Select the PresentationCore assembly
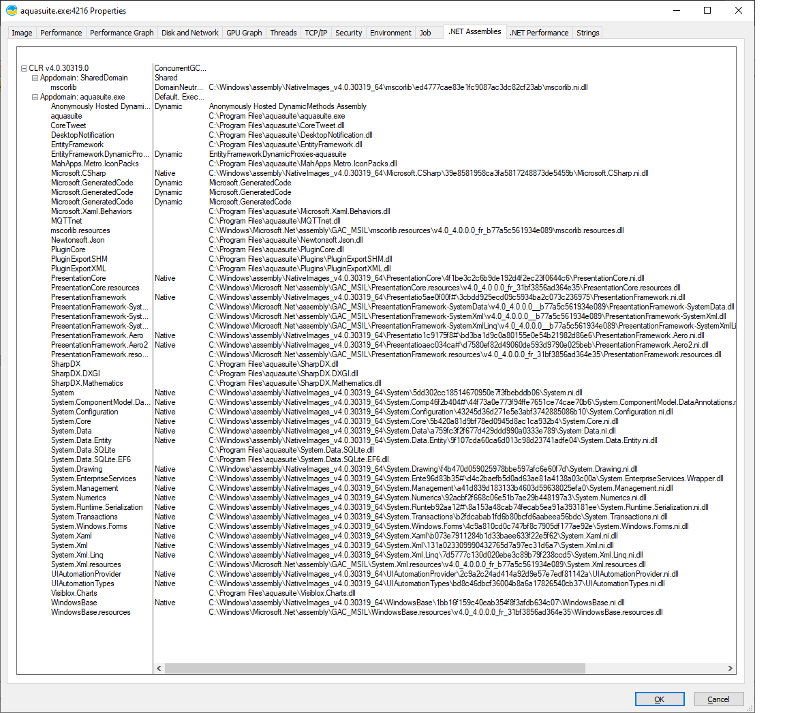The height and width of the screenshot is (713, 785). pos(78,278)
